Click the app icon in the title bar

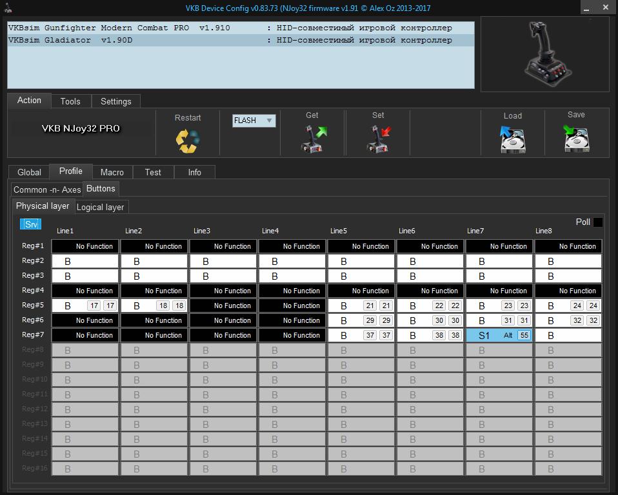coord(8,8)
